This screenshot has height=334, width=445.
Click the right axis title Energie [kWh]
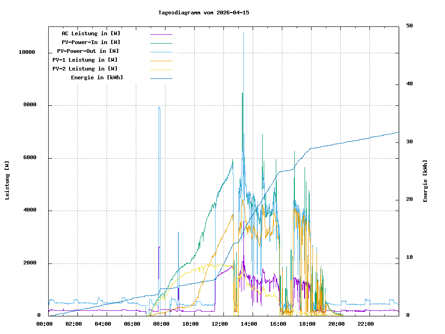coord(425,181)
